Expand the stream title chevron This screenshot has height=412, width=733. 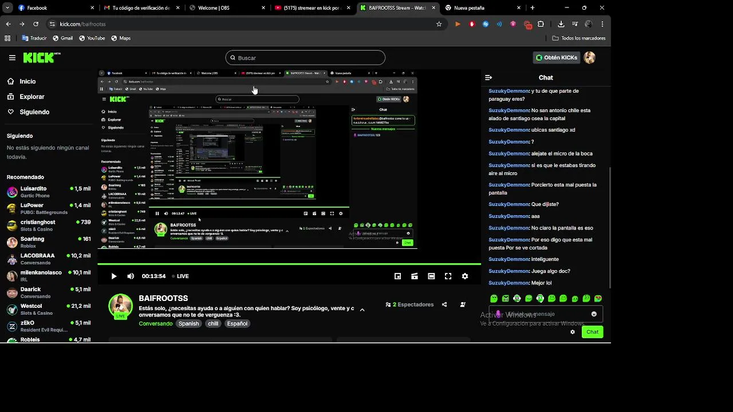tap(362, 310)
